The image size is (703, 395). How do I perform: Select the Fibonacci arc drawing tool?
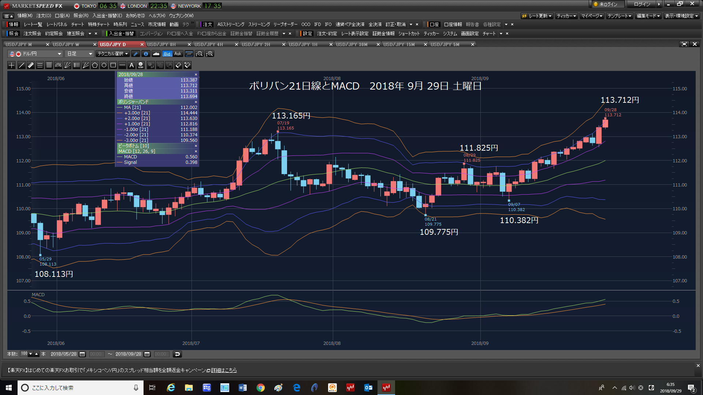click(58, 65)
